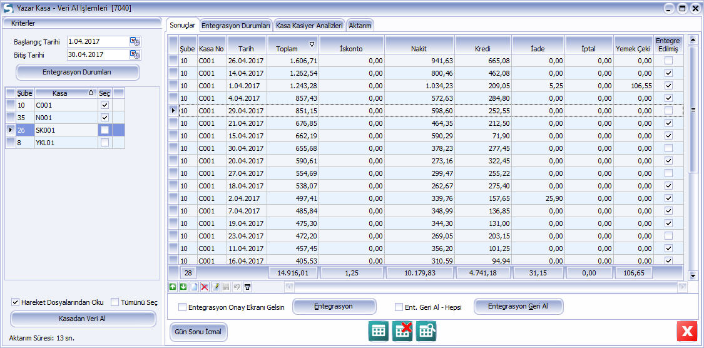Enable Entegrasyon Onay Ekranı Gelsin checkbox
Viewport: 704px width, 348px height.
183,307
